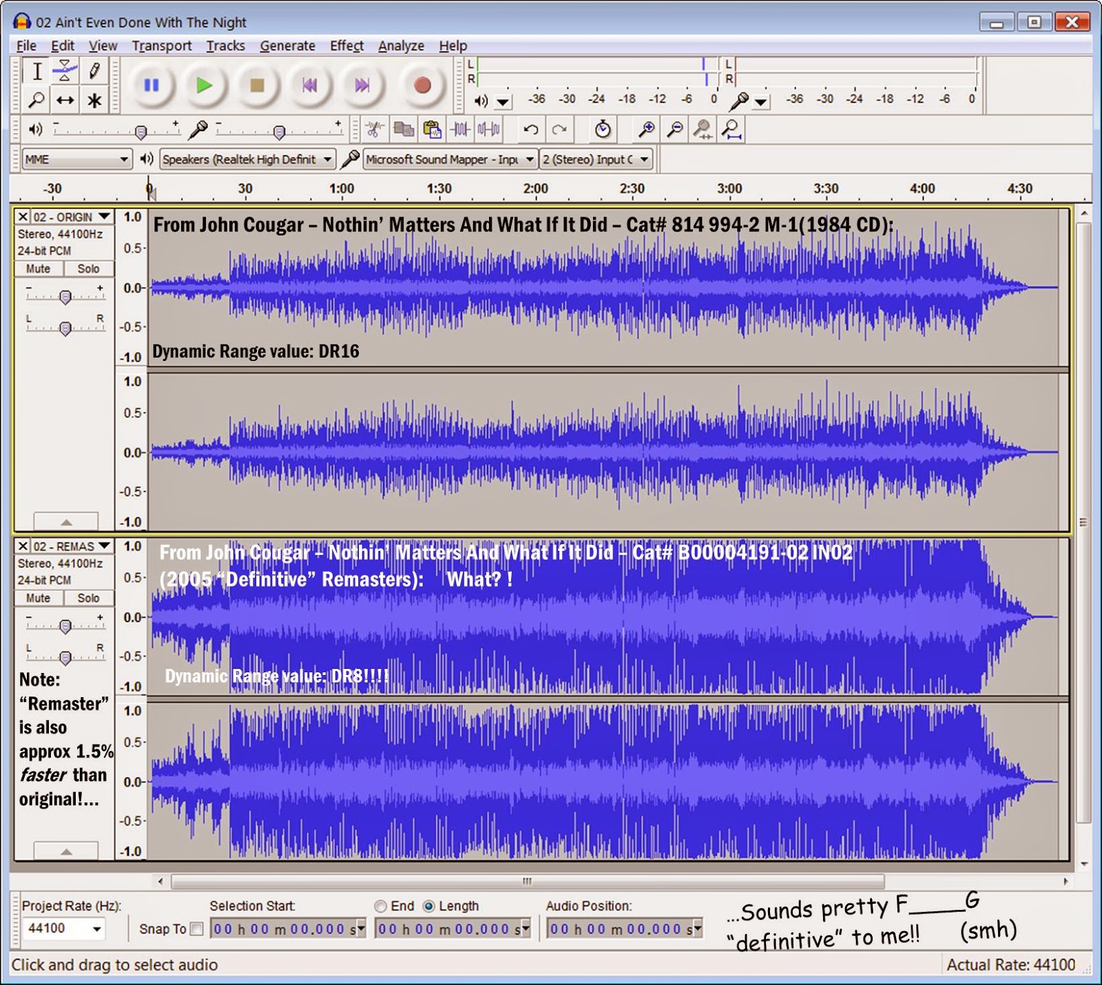Open the Help menu
1102x985 pixels.
[453, 45]
